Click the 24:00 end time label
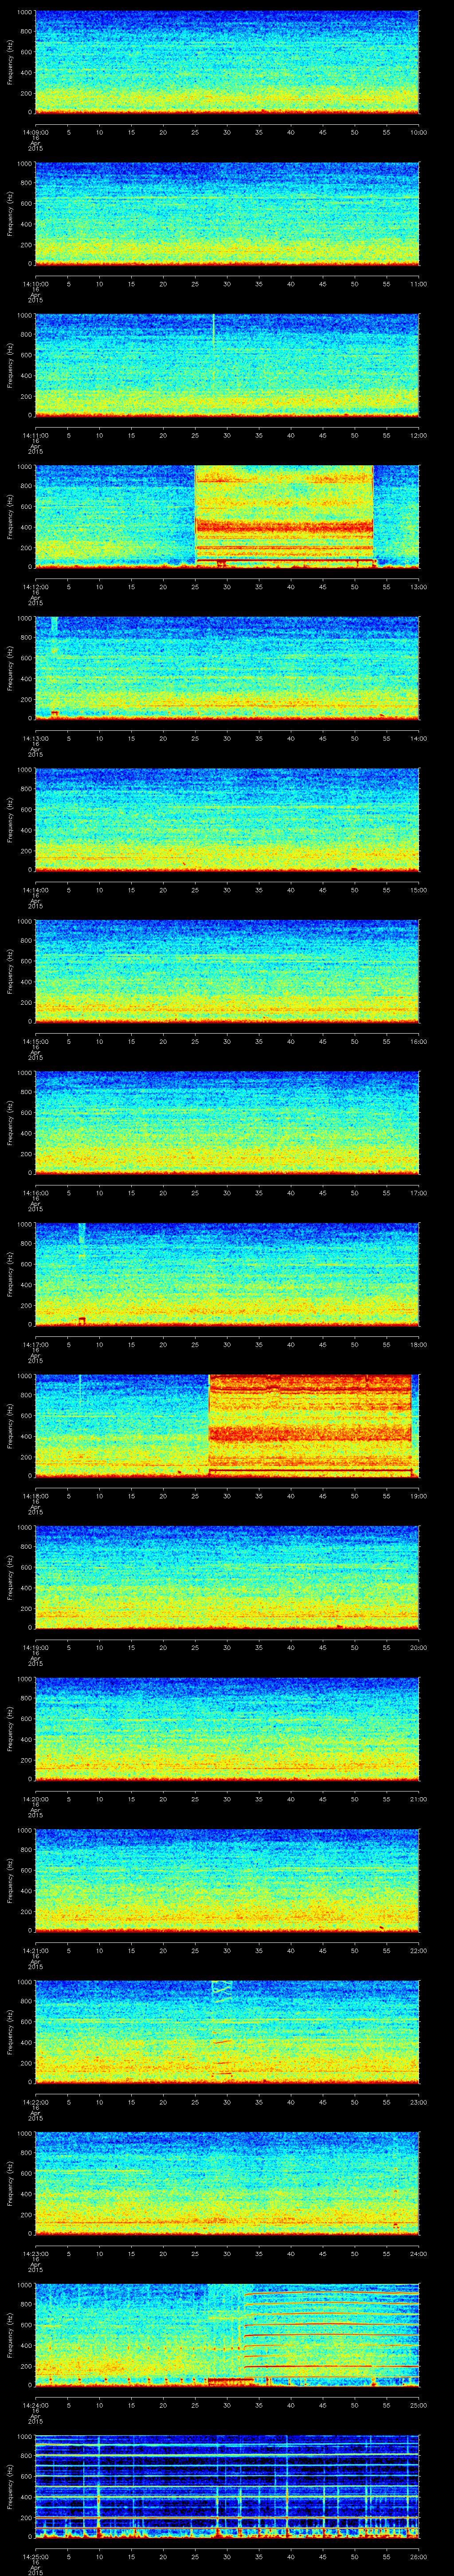Image resolution: width=454 pixels, height=2576 pixels. click(x=418, y=2253)
